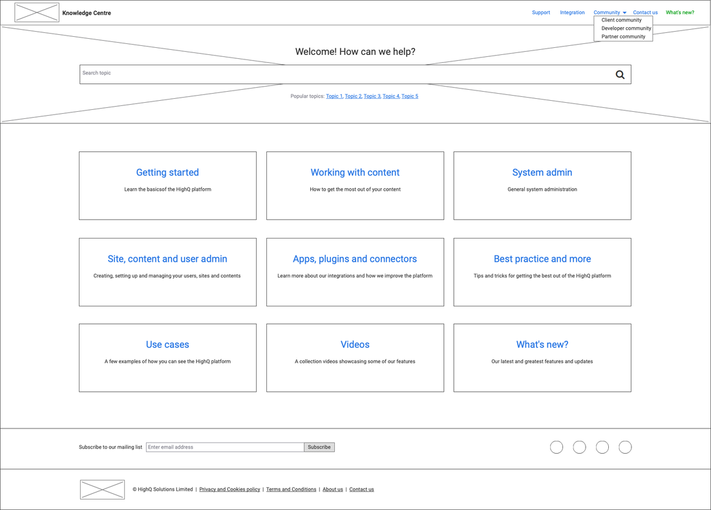Click the magnifying glass search icon

pos(620,75)
